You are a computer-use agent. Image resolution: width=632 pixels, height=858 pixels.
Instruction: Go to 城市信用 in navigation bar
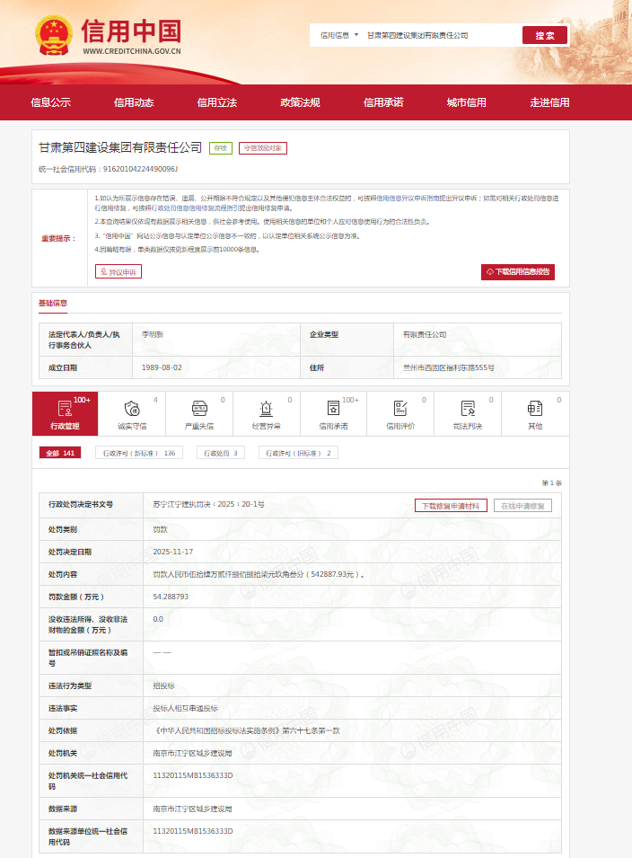pyautogui.click(x=466, y=102)
